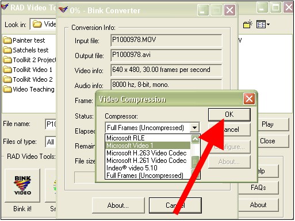Minimize the Bink Converter window
The height and width of the screenshot is (221, 295).
coord(203,10)
